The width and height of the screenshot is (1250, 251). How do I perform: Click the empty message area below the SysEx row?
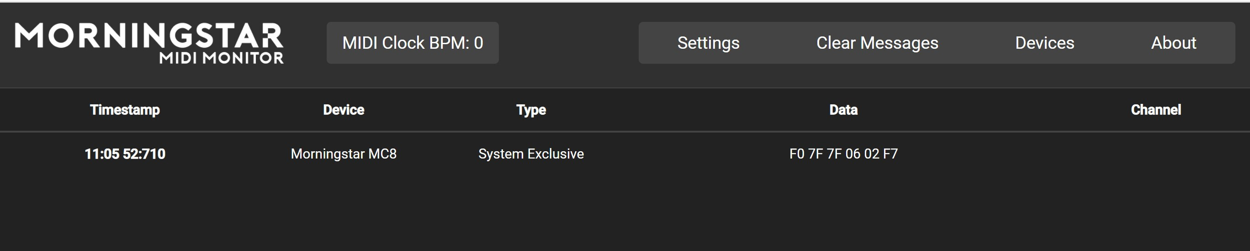pyautogui.click(x=625, y=213)
